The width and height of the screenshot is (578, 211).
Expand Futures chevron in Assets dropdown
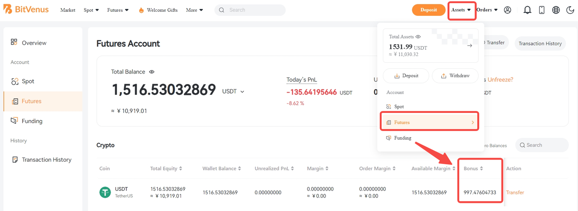click(472, 122)
